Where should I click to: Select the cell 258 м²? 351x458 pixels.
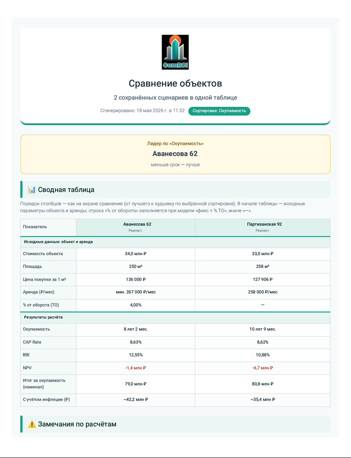coord(263,267)
